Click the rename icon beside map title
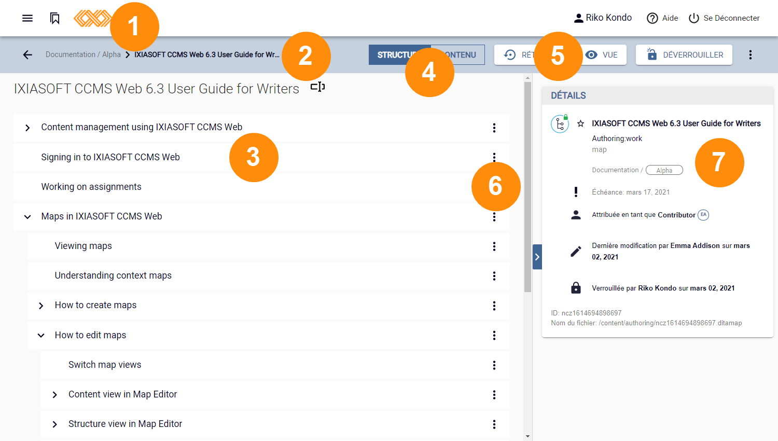Screen dimensions: 778x441 tap(317, 87)
